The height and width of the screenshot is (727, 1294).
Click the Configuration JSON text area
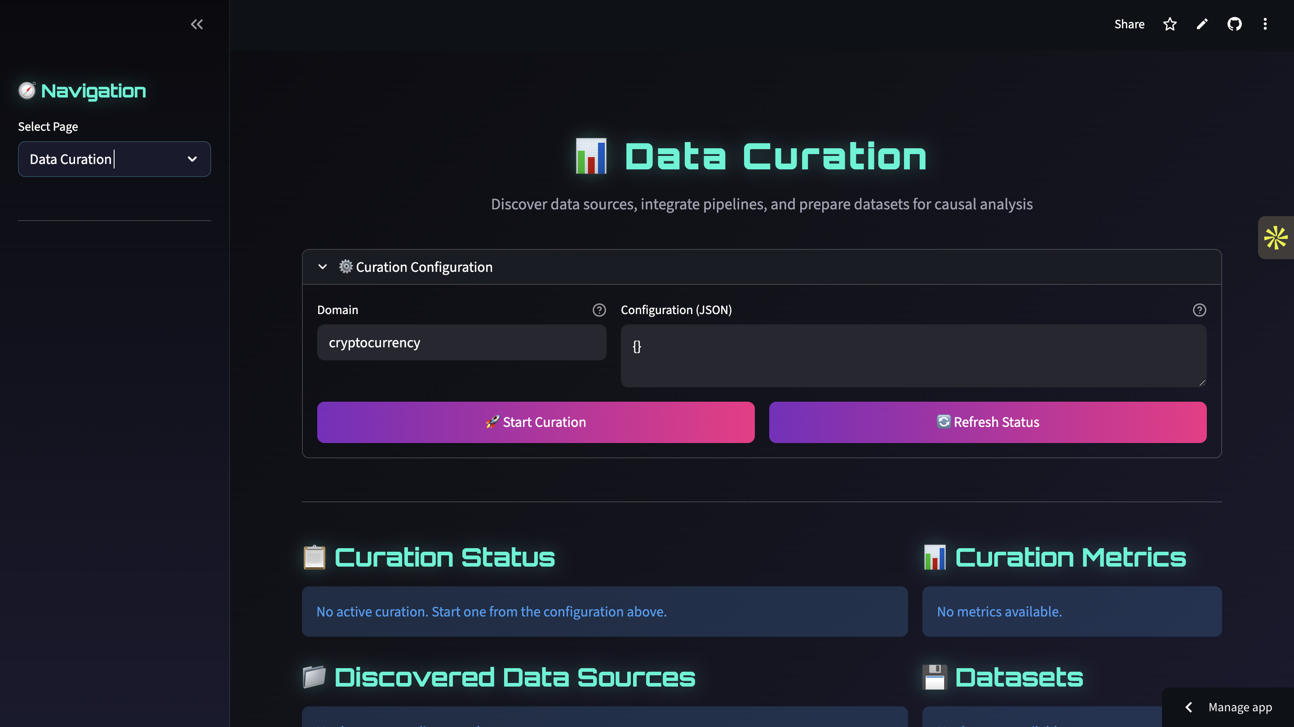pyautogui.click(x=913, y=355)
